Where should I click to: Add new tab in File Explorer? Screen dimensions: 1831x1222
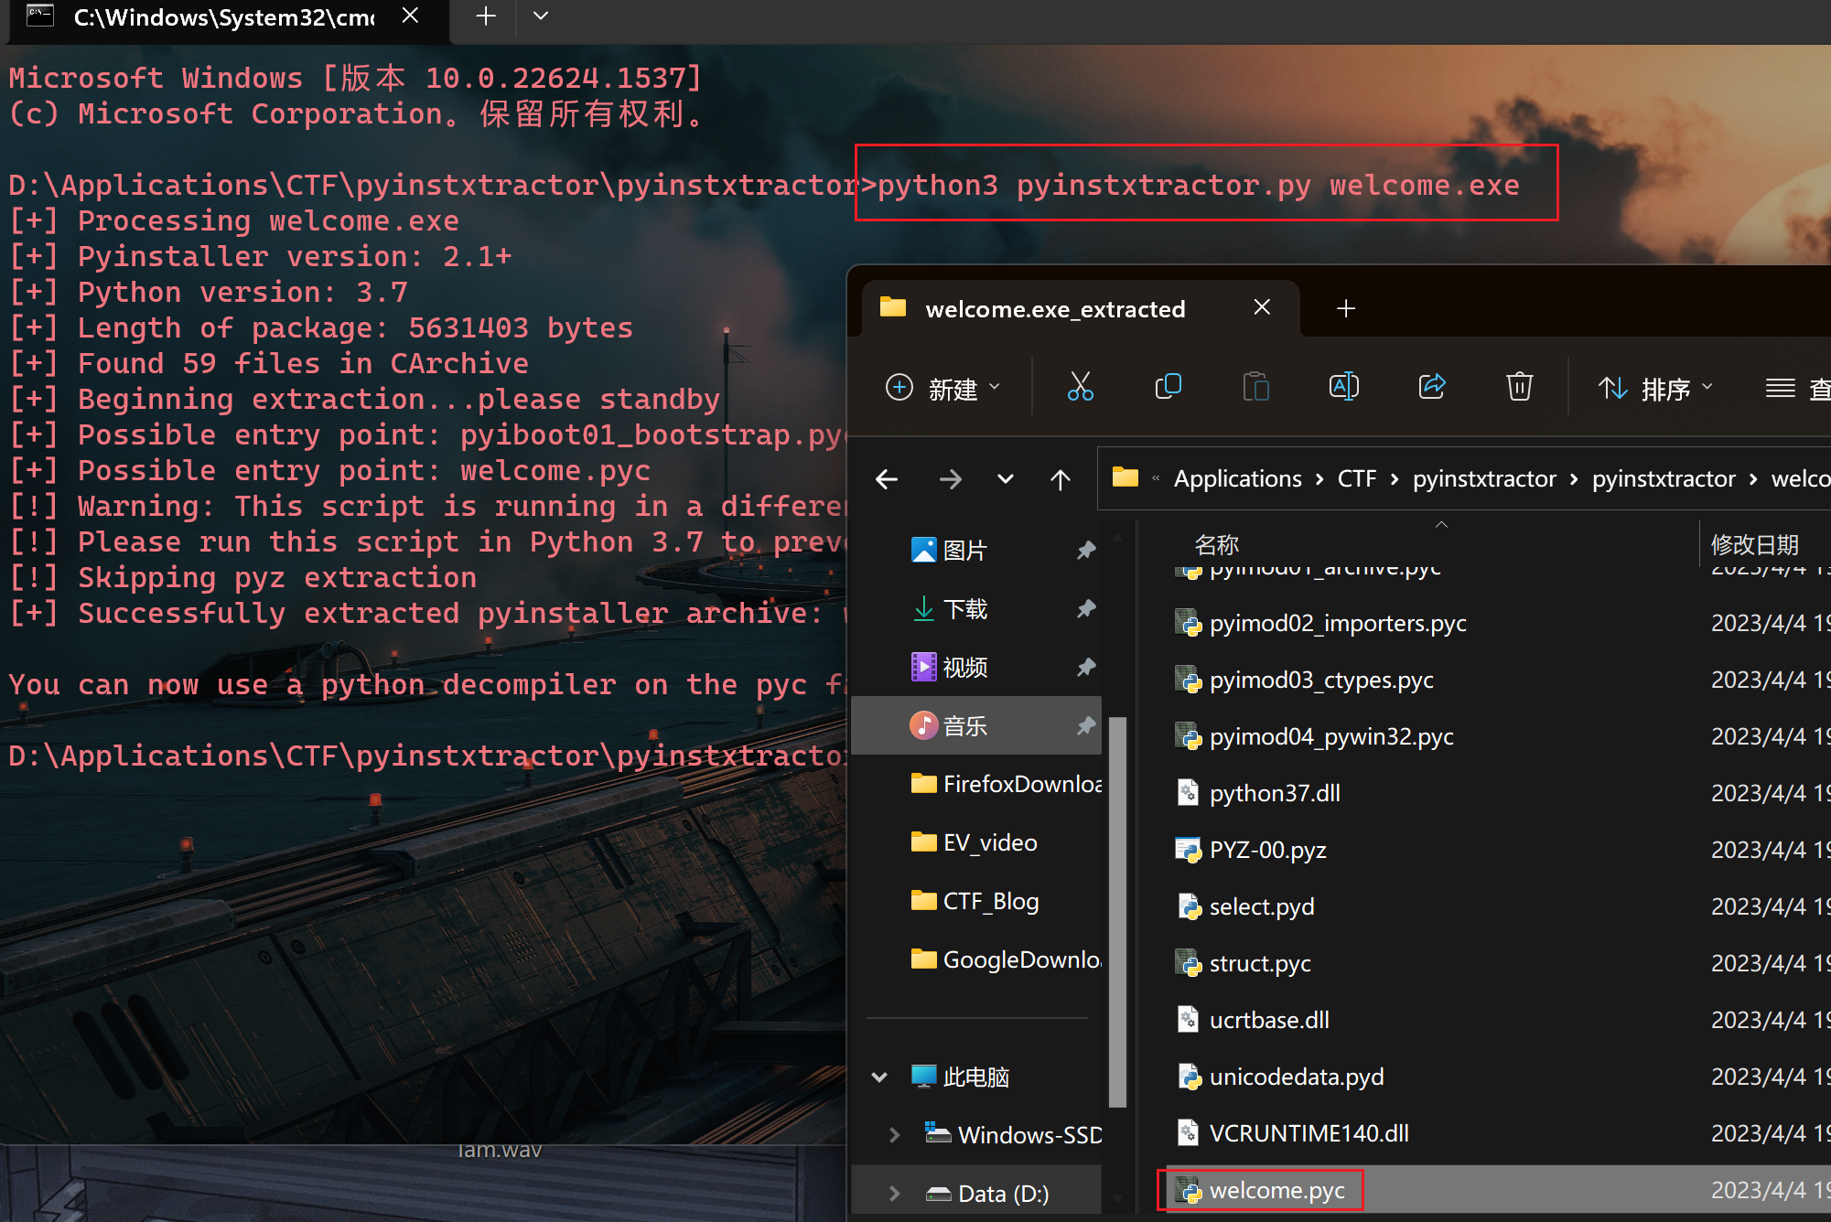click(x=1345, y=309)
